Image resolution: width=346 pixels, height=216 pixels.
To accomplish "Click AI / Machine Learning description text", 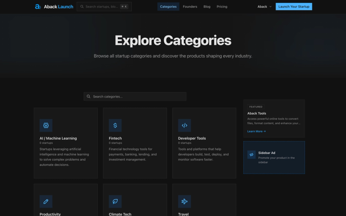I will [64, 157].
